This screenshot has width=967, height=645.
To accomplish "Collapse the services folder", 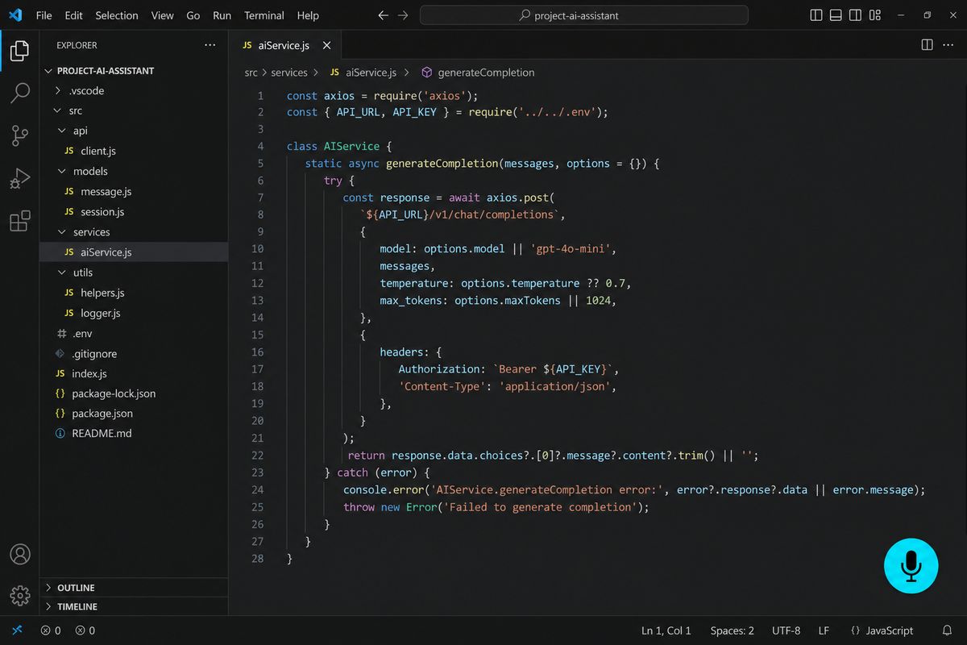I will click(134, 232).
